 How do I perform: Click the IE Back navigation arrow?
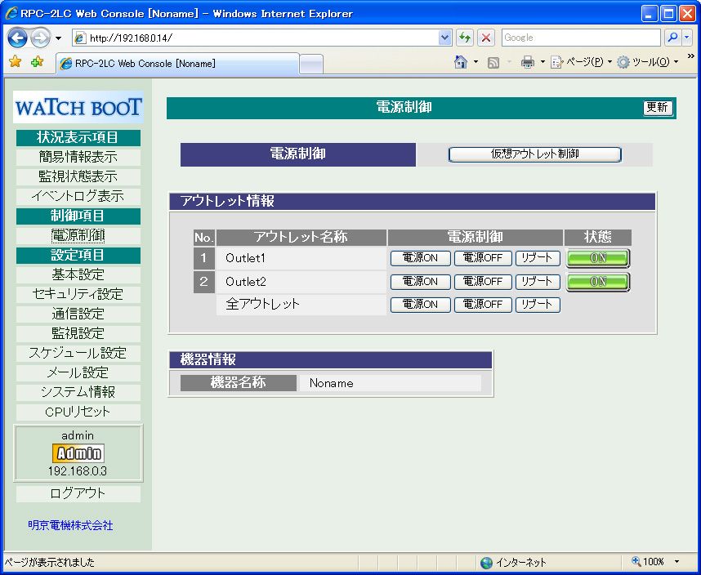pyautogui.click(x=18, y=38)
